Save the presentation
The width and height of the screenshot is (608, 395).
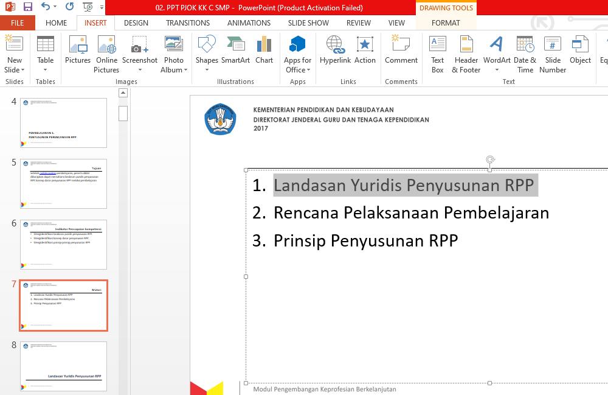point(27,6)
